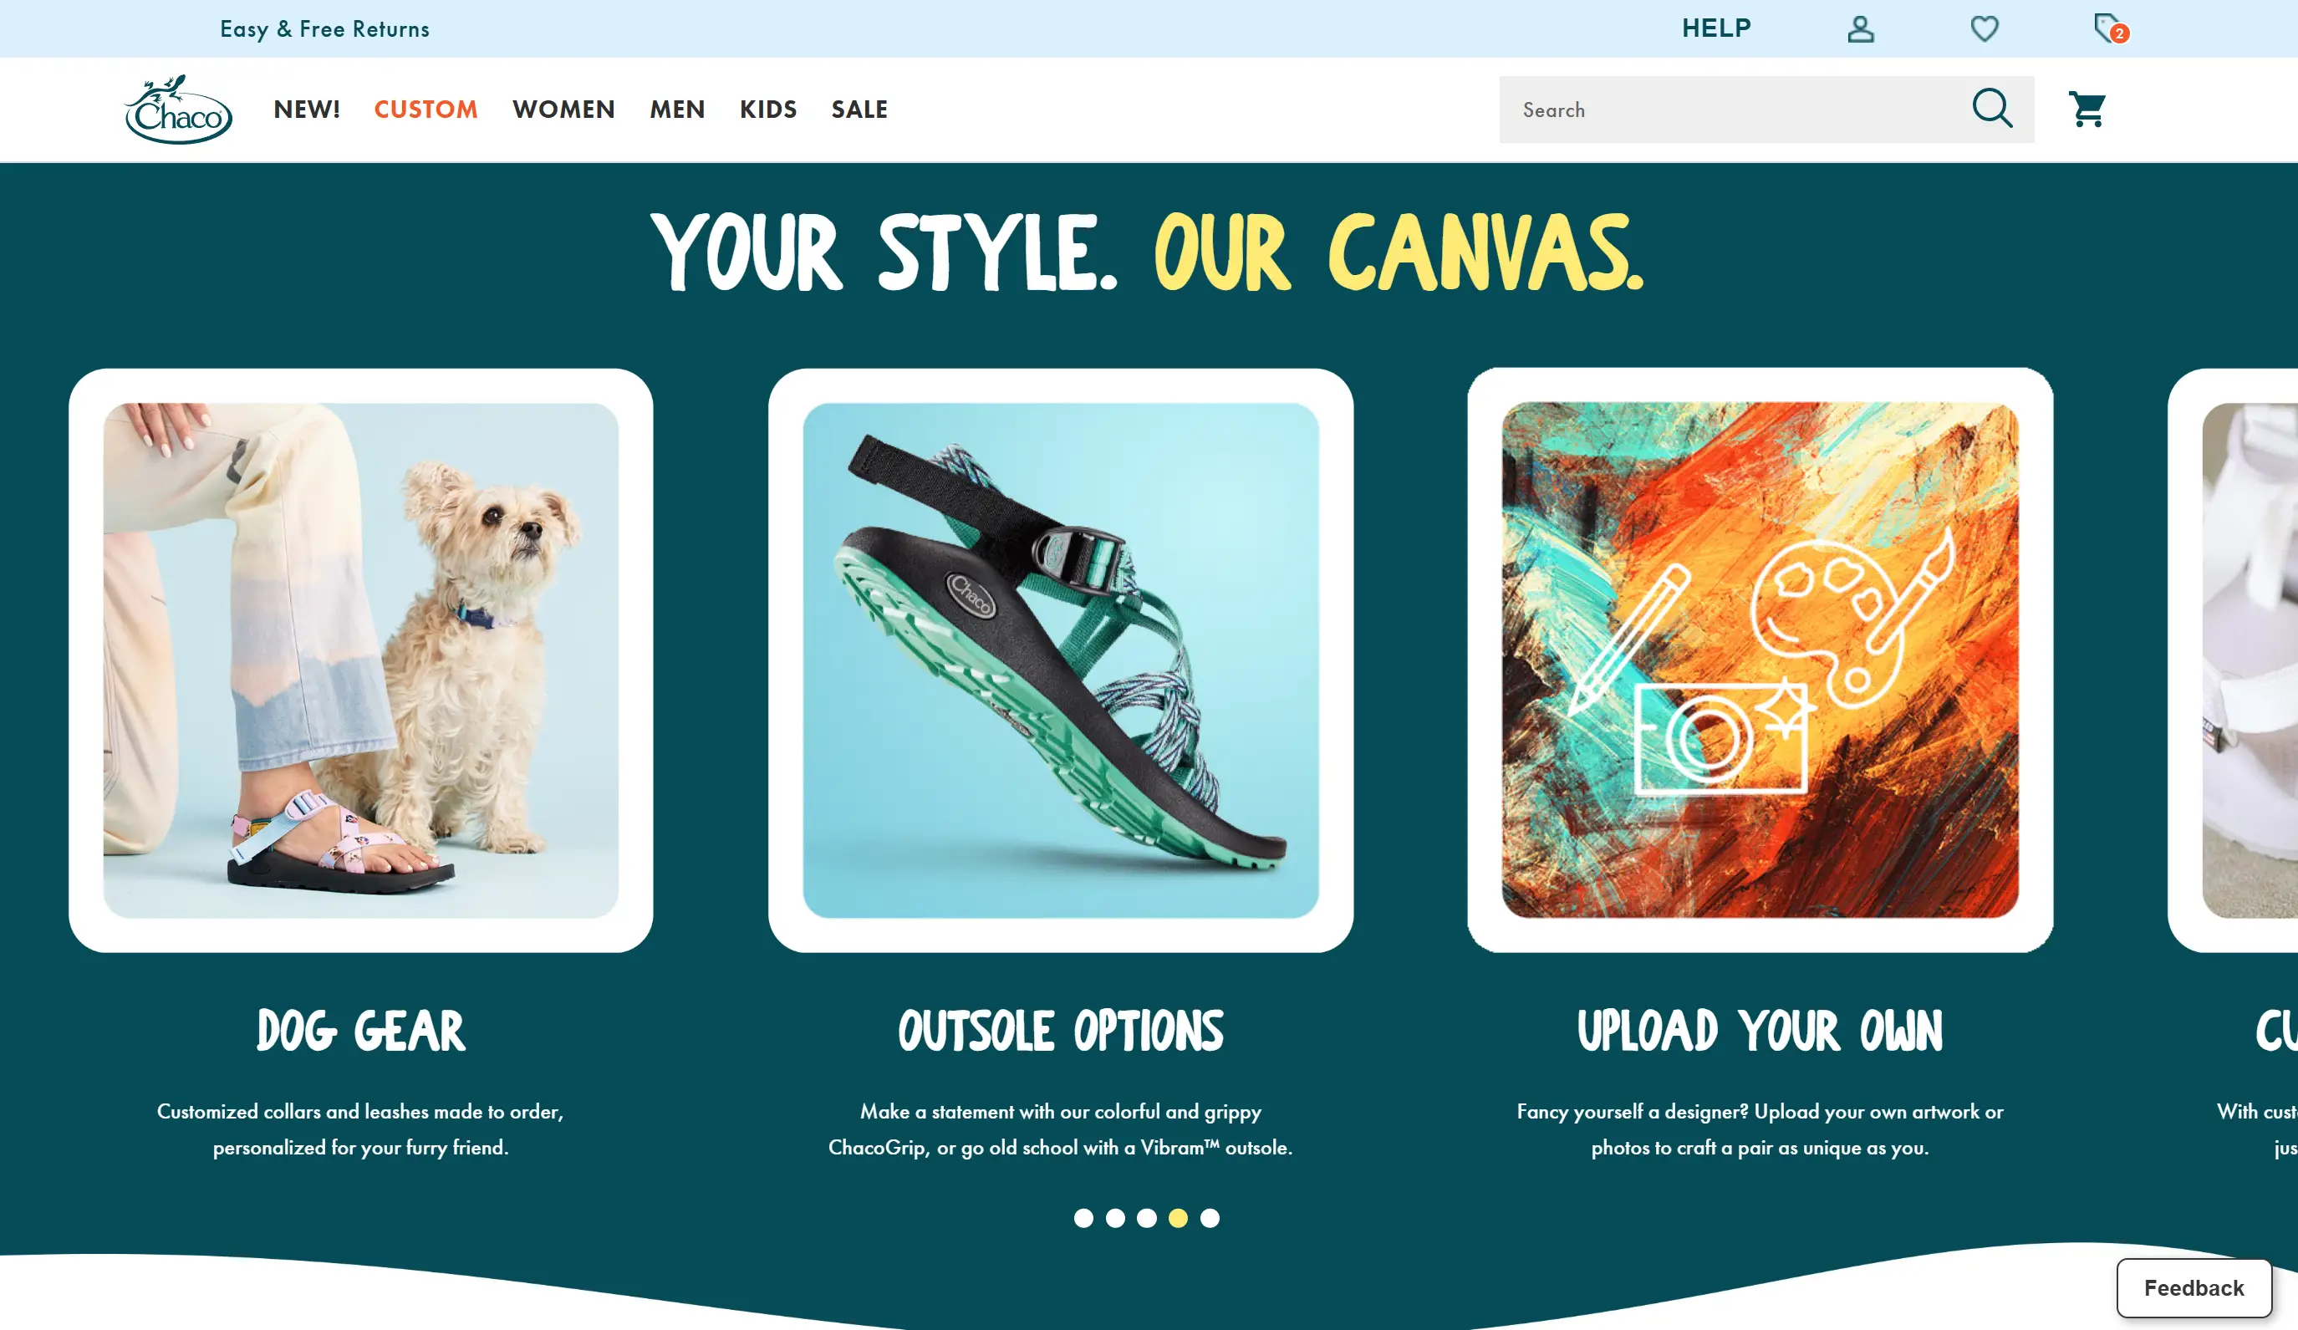Image resolution: width=2298 pixels, height=1330 pixels.
Task: Go to homepage via Chaco logo
Action: pos(178,110)
